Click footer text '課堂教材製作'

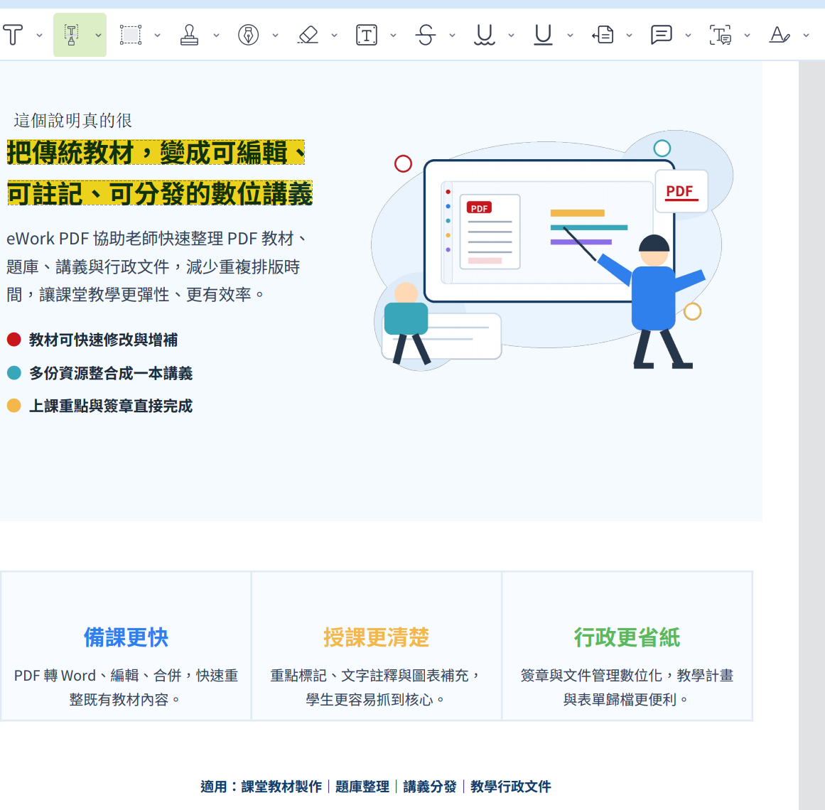pyautogui.click(x=281, y=787)
